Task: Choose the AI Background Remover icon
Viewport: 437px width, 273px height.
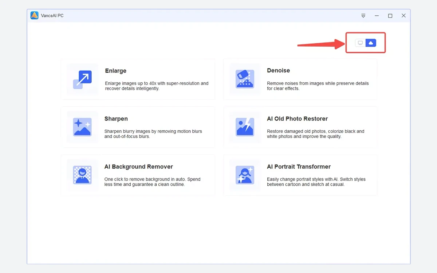Action: [x=82, y=175]
